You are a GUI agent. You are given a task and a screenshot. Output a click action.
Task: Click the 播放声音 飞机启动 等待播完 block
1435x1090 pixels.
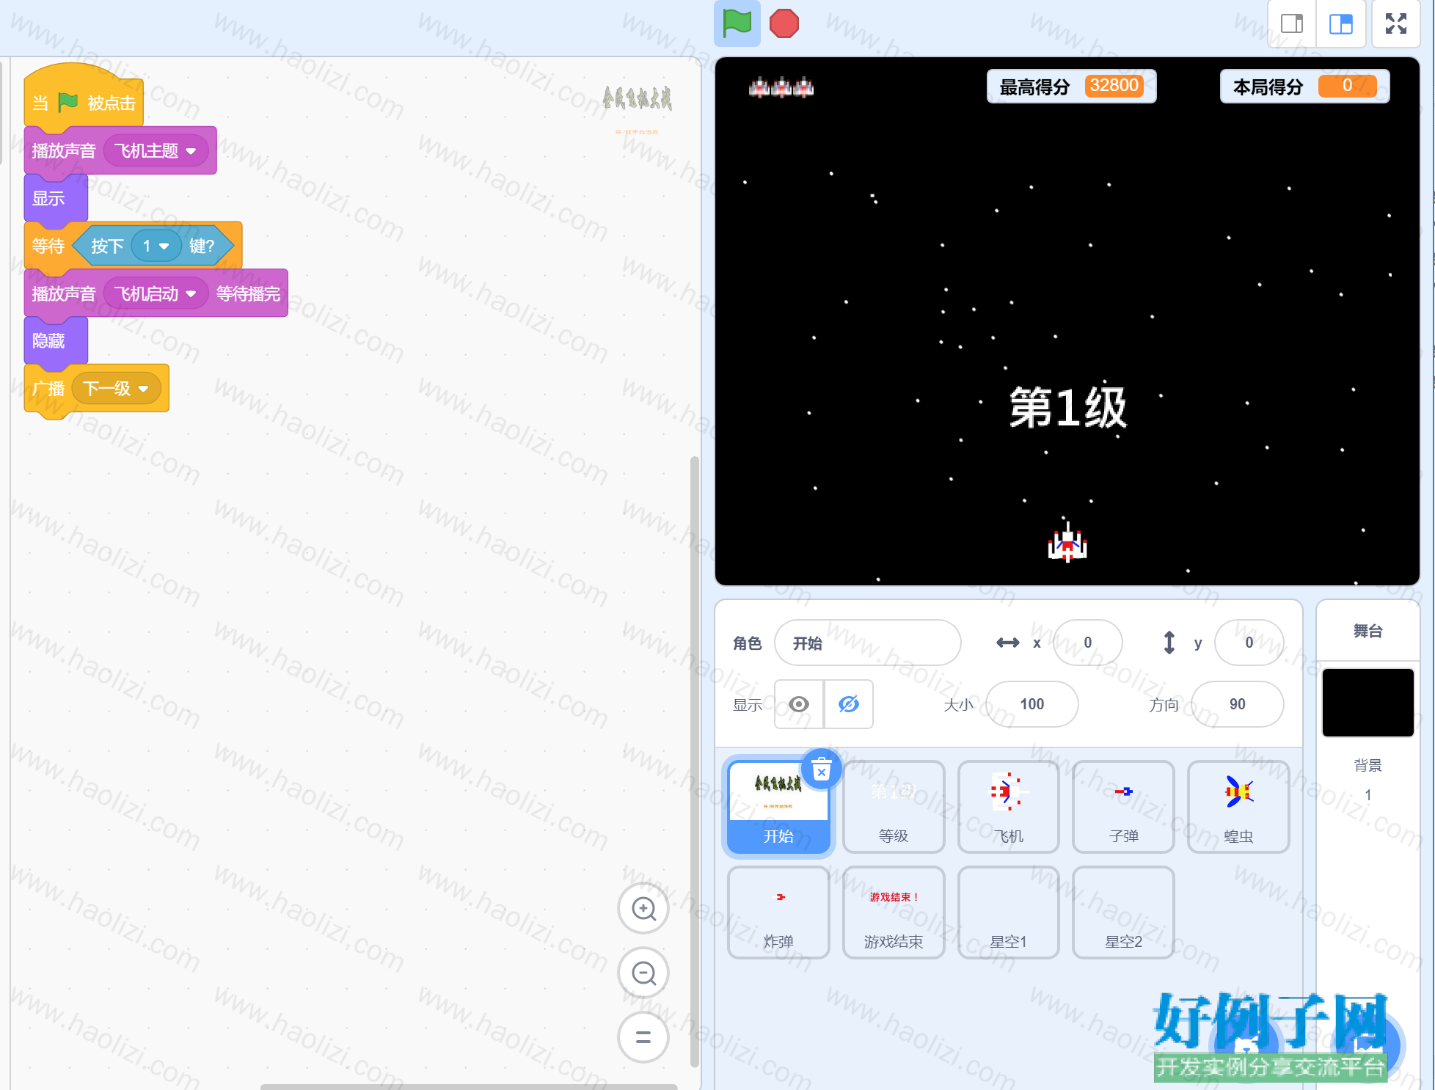(x=156, y=293)
